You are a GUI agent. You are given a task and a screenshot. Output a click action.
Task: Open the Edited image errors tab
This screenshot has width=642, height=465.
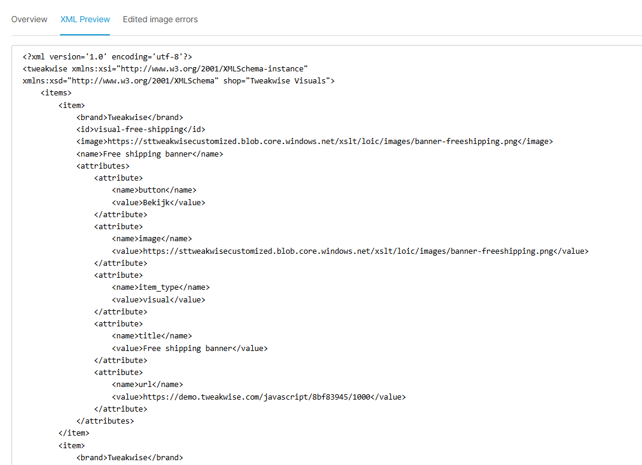(x=160, y=19)
